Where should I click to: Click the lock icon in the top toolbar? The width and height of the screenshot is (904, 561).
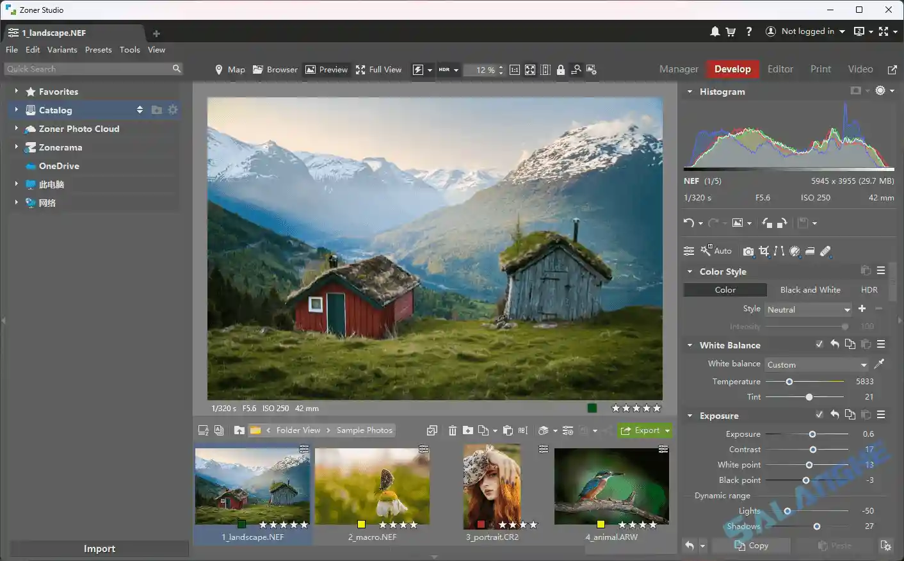pyautogui.click(x=561, y=70)
